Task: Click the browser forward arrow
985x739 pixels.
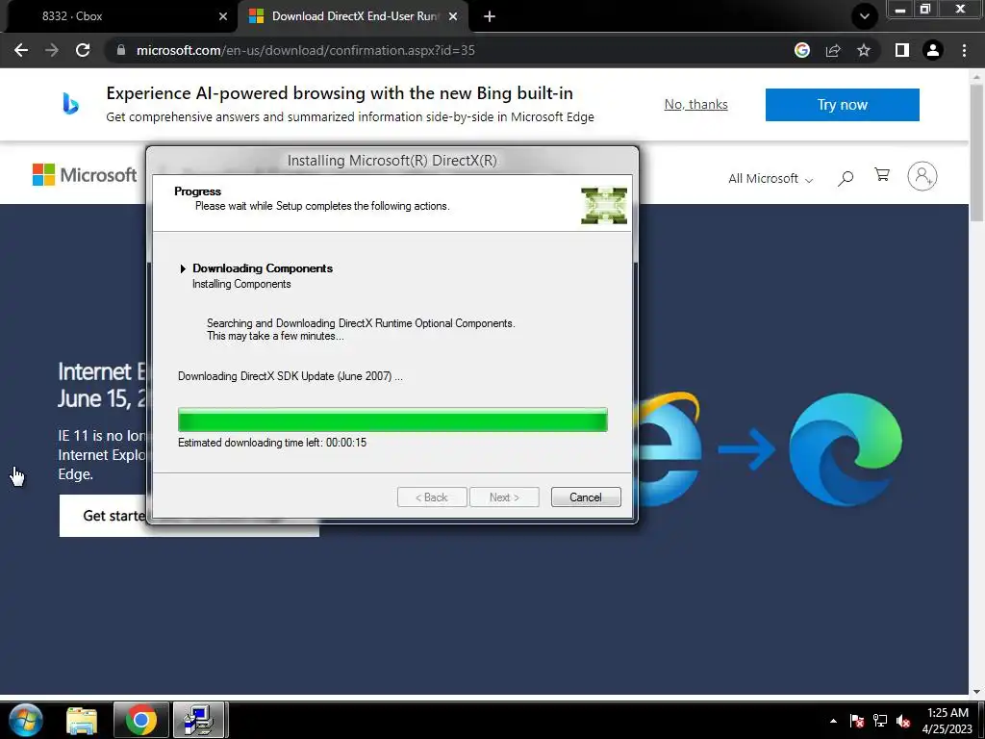Action: point(52,50)
